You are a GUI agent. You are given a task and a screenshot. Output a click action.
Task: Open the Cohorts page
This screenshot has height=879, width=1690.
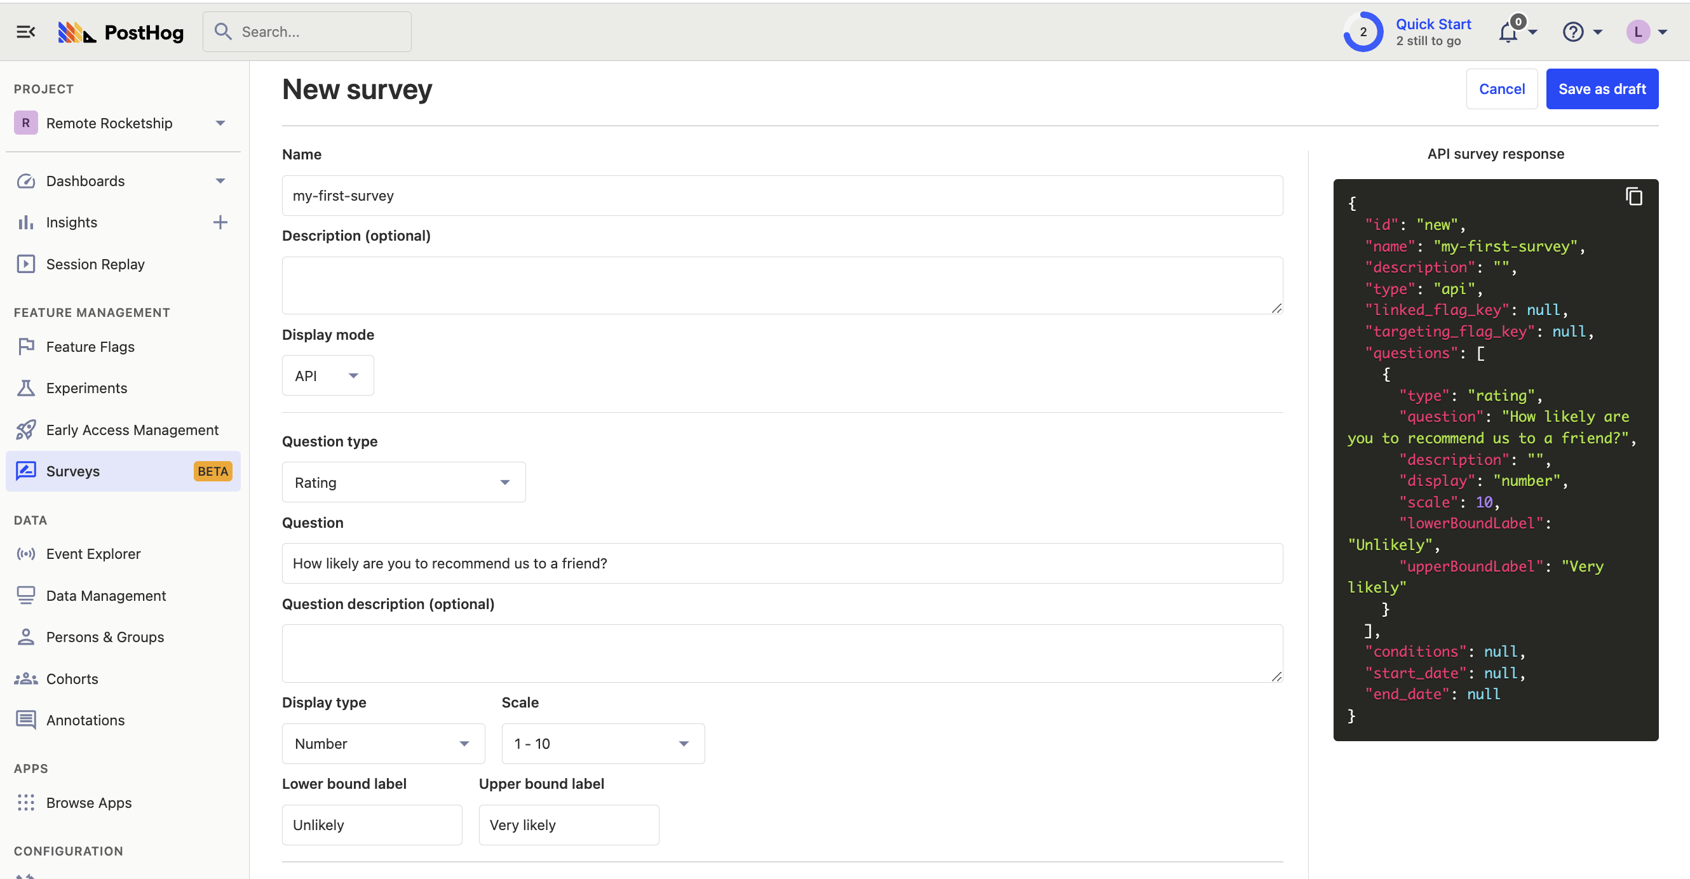pyautogui.click(x=72, y=678)
